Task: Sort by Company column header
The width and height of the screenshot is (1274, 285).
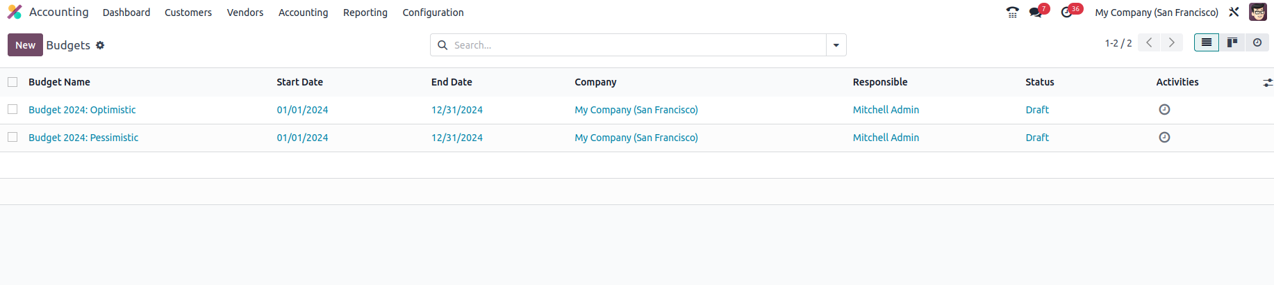Action: pos(595,82)
